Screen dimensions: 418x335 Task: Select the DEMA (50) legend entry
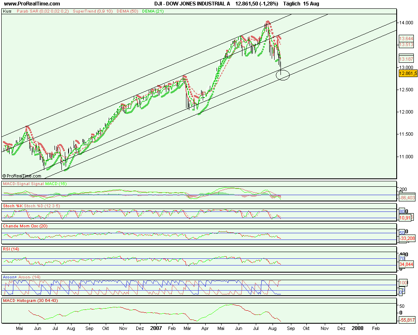(127, 11)
